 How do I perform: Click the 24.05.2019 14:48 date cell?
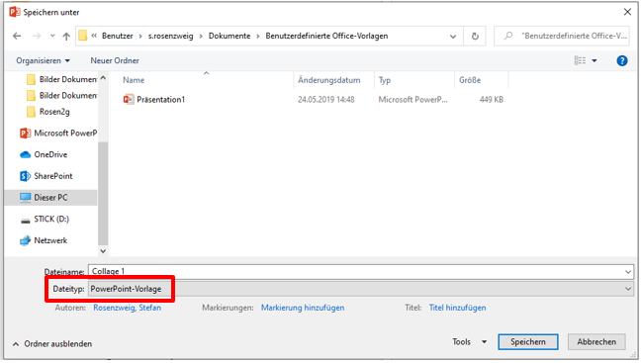coord(325,99)
